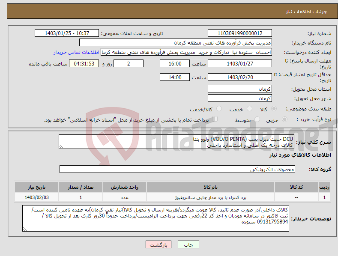Click the price validity time 14:00

[x=175, y=77]
